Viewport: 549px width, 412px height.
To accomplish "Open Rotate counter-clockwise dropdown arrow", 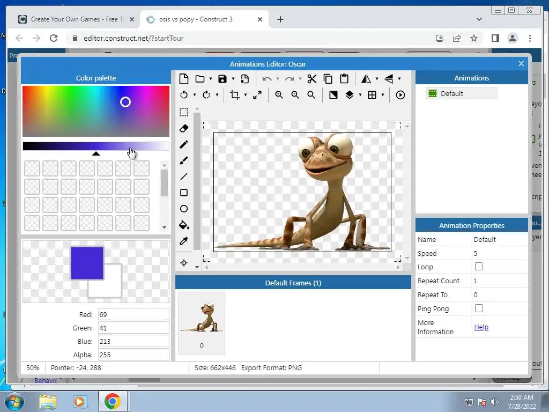I will tap(194, 95).
